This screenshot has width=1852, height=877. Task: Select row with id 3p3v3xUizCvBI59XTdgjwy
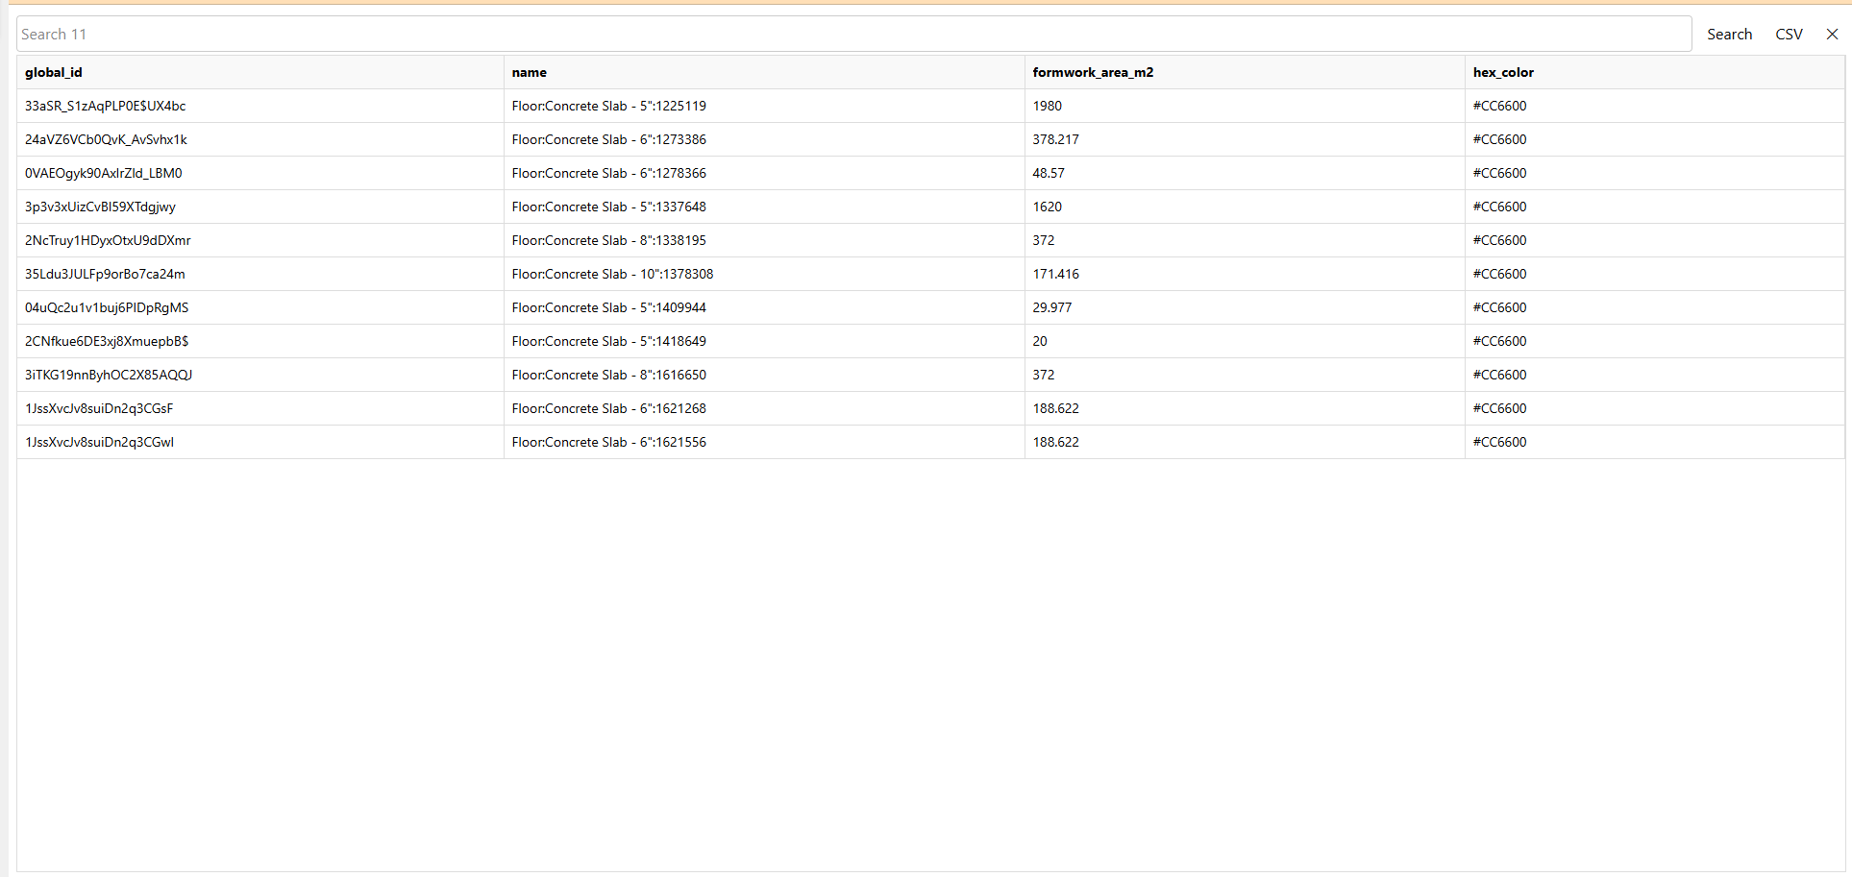[101, 207]
